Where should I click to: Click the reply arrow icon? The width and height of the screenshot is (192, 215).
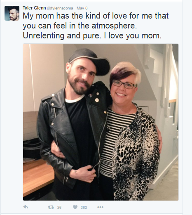[x=26, y=207]
